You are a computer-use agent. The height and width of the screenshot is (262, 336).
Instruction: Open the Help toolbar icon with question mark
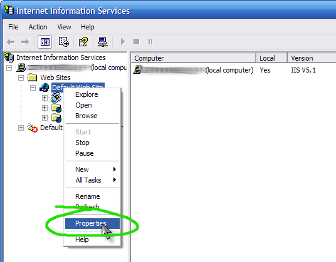click(83, 42)
